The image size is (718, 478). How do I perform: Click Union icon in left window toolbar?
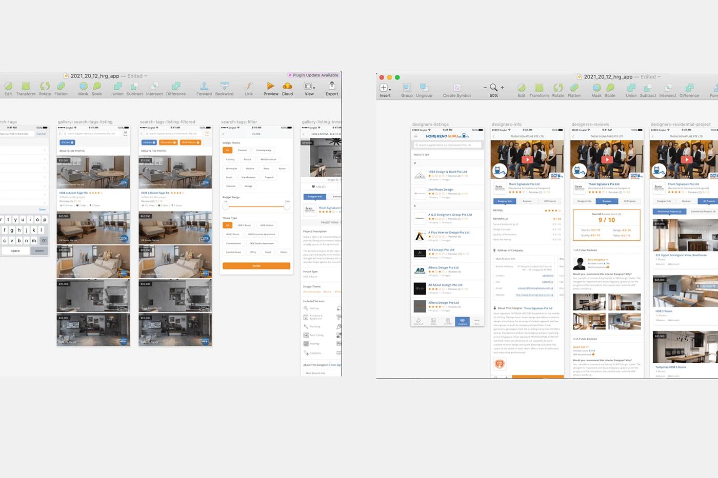tap(118, 86)
